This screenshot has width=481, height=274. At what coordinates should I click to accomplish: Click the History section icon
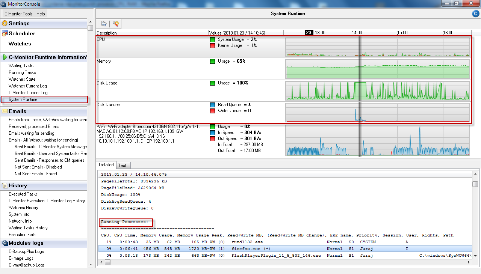pyautogui.click(x=5, y=185)
